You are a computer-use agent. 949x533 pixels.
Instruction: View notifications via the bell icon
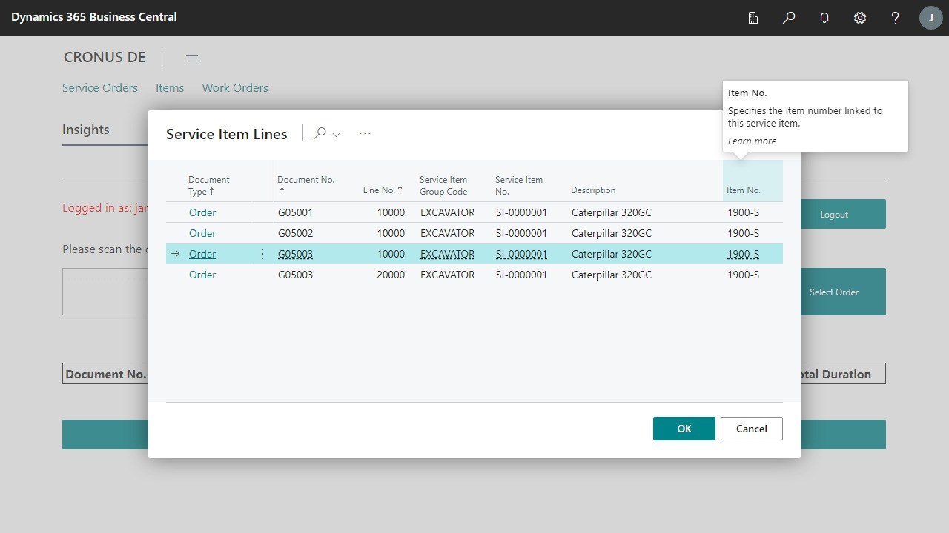click(824, 17)
